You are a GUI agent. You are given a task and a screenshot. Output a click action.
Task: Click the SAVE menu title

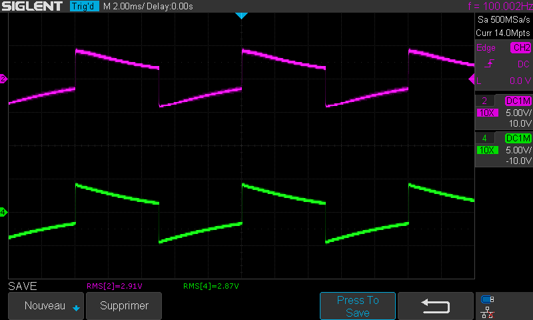(23, 286)
